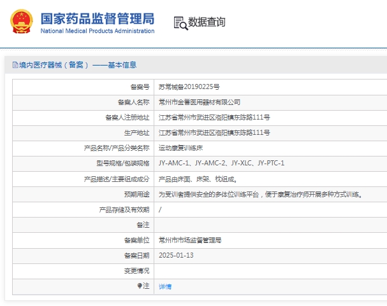Click the slash value for 产品存储及有效期
The image size is (387, 306).
(x=160, y=210)
